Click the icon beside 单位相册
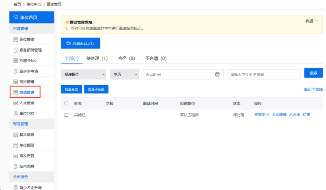This screenshot has height=190, width=326. [16, 145]
